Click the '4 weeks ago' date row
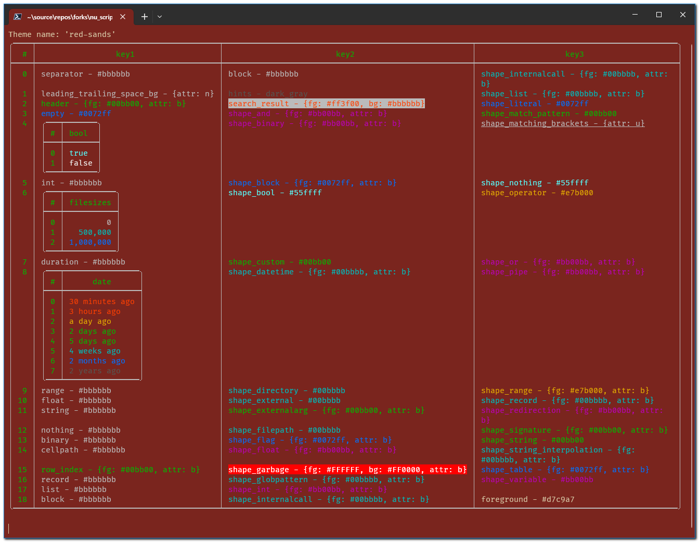 [x=95, y=351]
